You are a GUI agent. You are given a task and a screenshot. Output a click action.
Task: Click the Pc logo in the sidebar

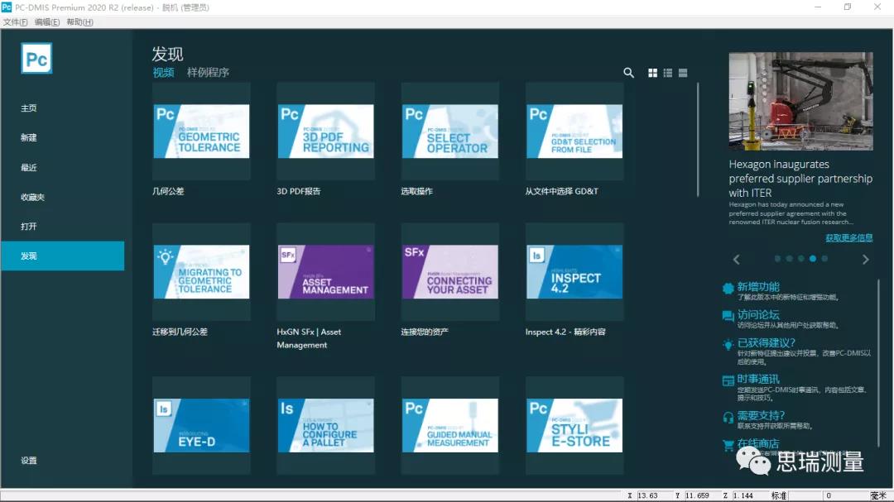pyautogui.click(x=36, y=58)
